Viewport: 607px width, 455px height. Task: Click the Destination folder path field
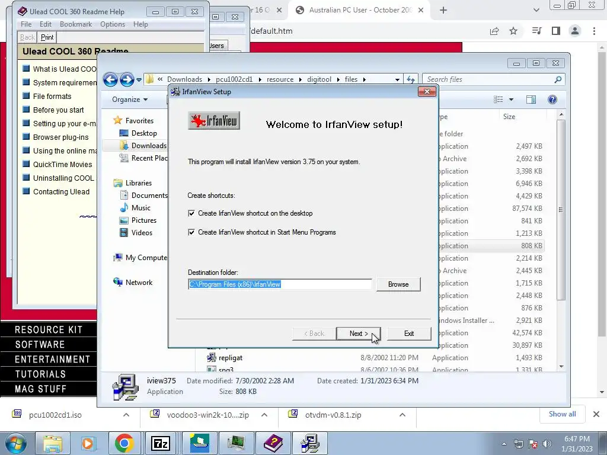[x=280, y=284]
